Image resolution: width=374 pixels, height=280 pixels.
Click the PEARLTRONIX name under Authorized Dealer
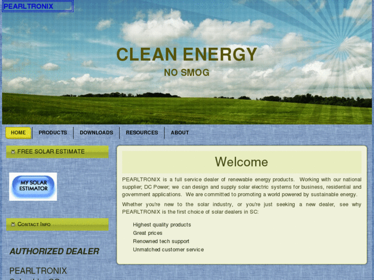[x=38, y=271]
